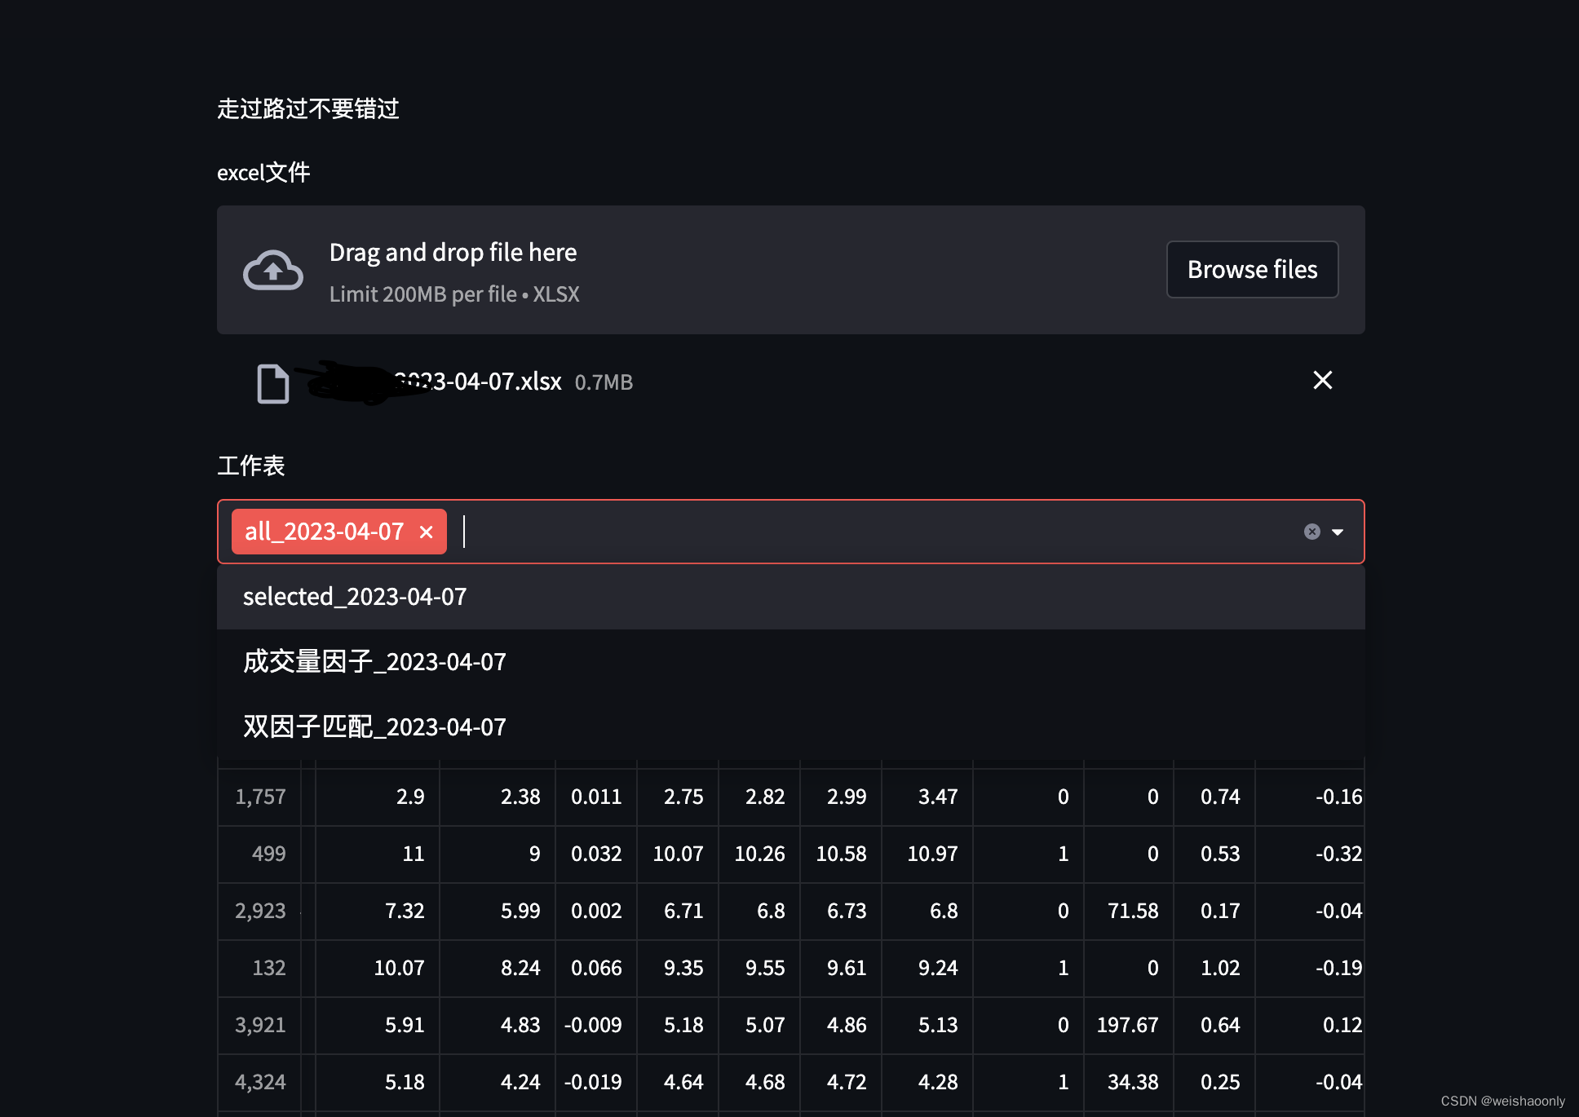Click the all_2023-04-07 tag label
Image resolution: width=1579 pixels, height=1117 pixels.
click(325, 532)
